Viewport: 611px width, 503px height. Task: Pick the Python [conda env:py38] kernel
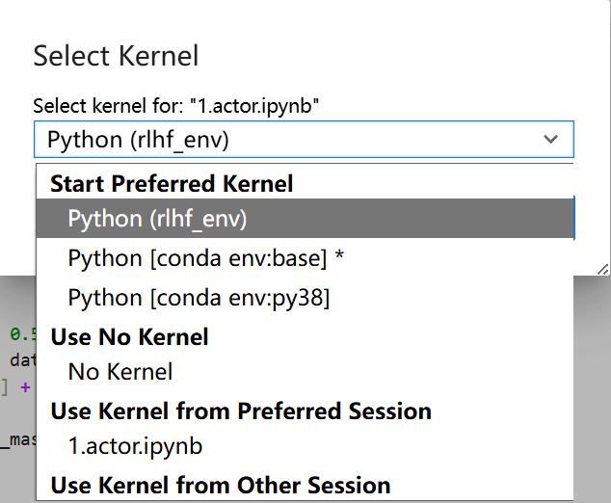click(x=199, y=299)
